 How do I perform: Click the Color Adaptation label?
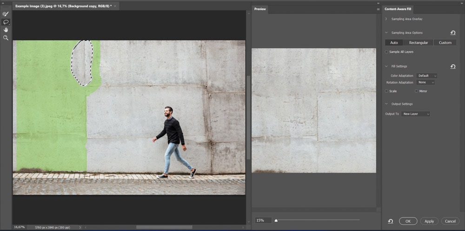pyautogui.click(x=402, y=76)
